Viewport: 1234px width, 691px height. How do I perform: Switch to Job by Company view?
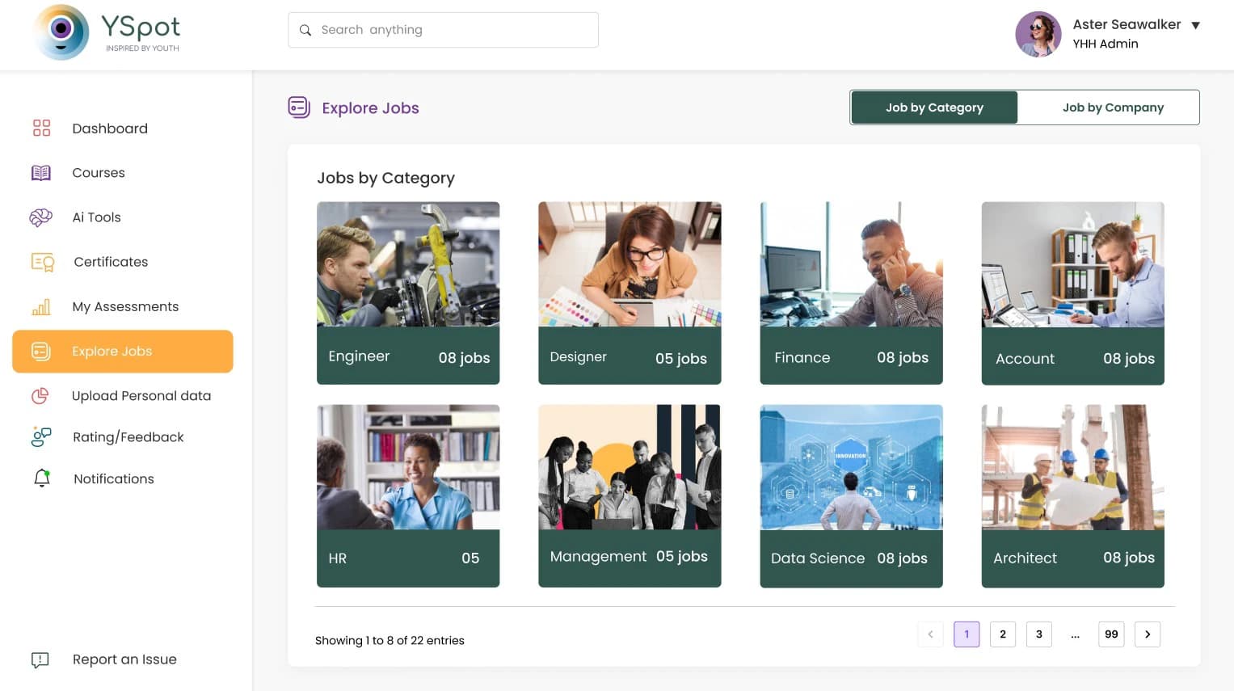click(1112, 107)
